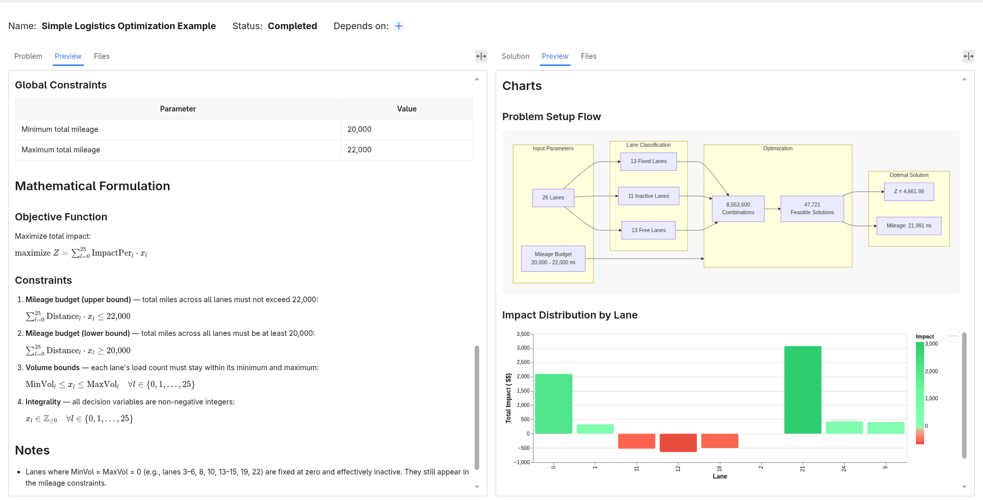This screenshot has width=983, height=500.
Task: Open the chart options ellipsis menu
Action: tap(953, 336)
